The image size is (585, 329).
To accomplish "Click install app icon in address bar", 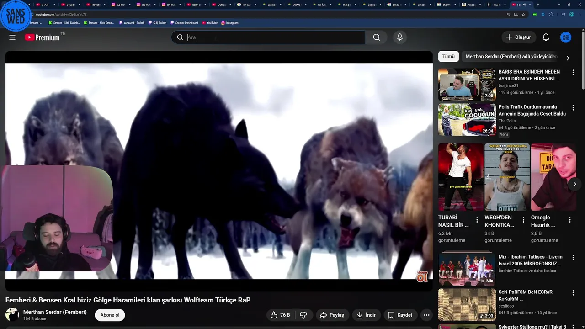I will coord(516,14).
